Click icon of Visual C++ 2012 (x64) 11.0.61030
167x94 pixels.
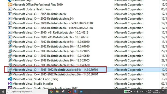point(10,42)
